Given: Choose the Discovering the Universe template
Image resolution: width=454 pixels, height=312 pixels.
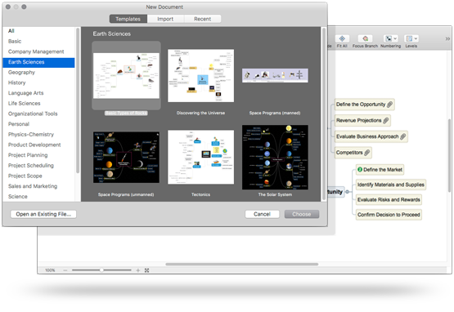Looking at the screenshot, I should coord(200,75).
